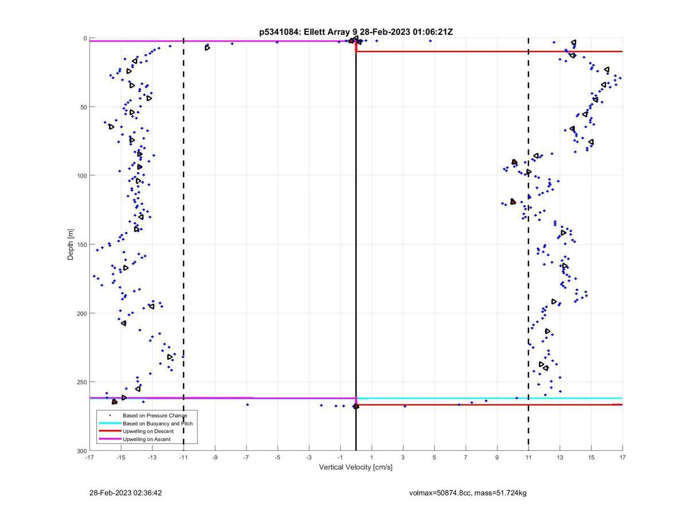The height and width of the screenshot is (507, 688).
Task: Click the red line sample in the legend
Action: [x=110, y=431]
